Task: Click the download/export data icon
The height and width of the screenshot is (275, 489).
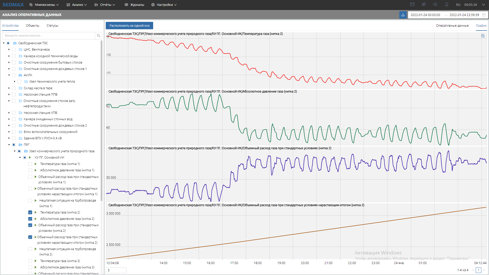Action: point(403,15)
